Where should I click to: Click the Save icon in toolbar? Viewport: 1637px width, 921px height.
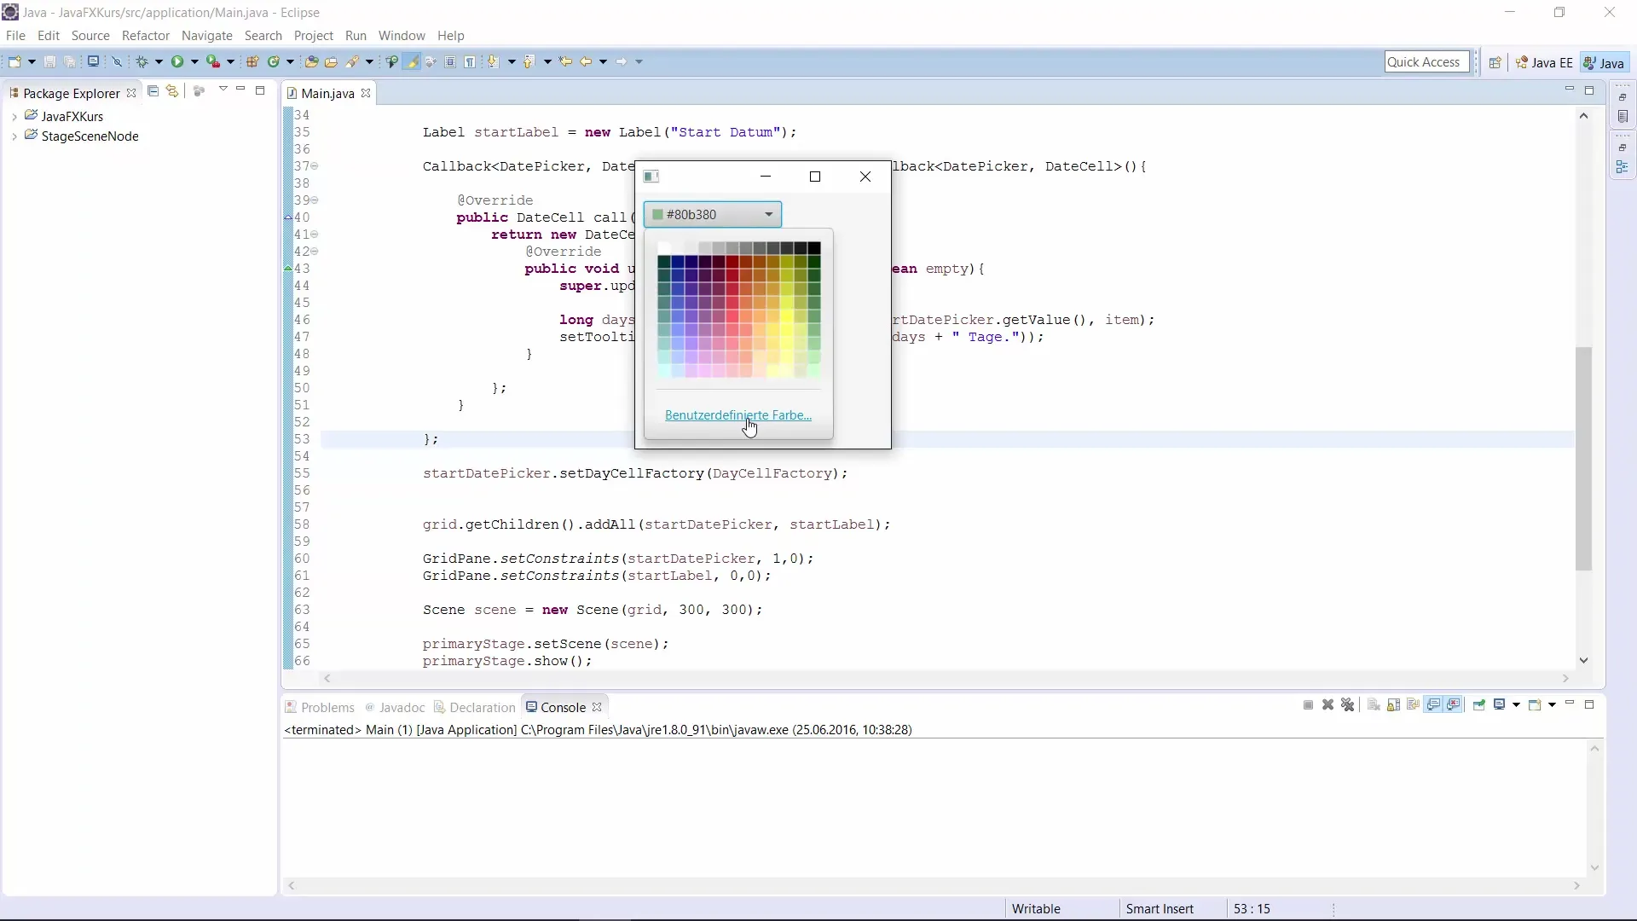point(49,61)
